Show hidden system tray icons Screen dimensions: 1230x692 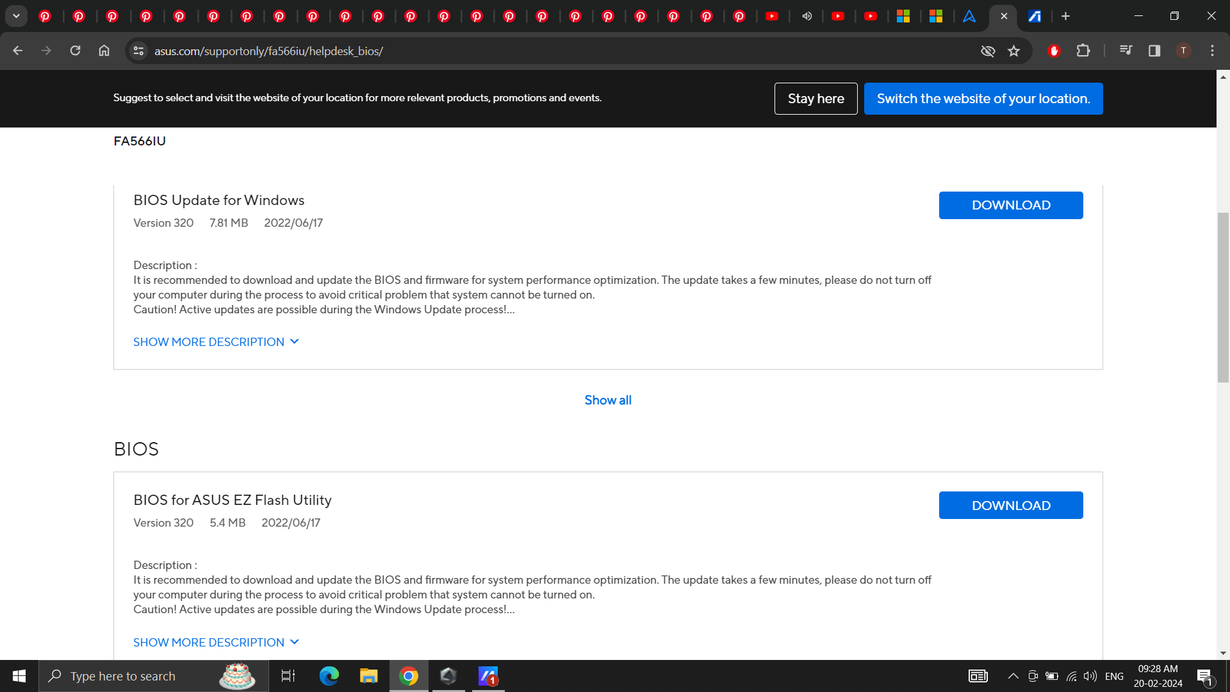click(1013, 676)
